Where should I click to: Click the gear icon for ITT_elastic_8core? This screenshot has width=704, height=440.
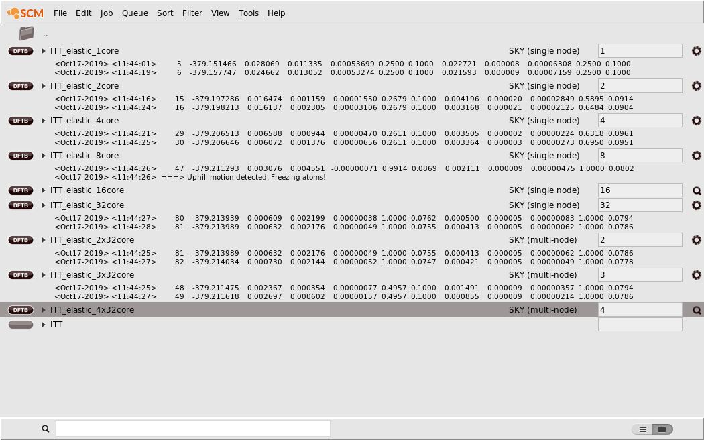click(696, 155)
